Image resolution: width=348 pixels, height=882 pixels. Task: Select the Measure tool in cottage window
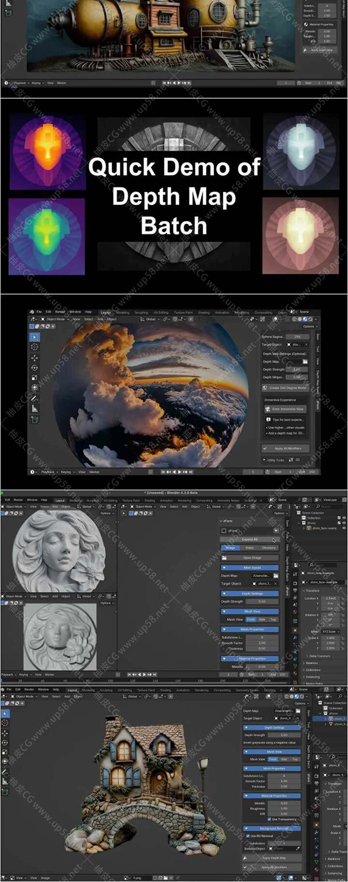tap(5, 782)
